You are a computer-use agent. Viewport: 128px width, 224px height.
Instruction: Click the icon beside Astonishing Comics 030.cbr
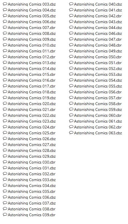pyautogui.click(x=5, y=162)
